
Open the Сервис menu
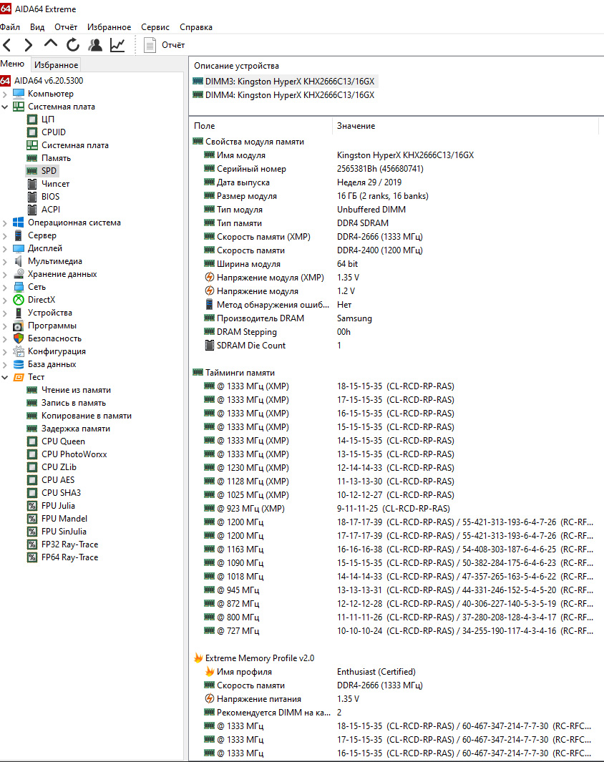click(155, 27)
